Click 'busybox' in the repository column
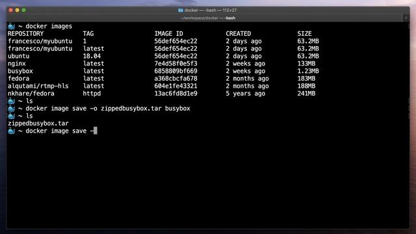Viewport: 416px width, 234px height. pos(20,71)
